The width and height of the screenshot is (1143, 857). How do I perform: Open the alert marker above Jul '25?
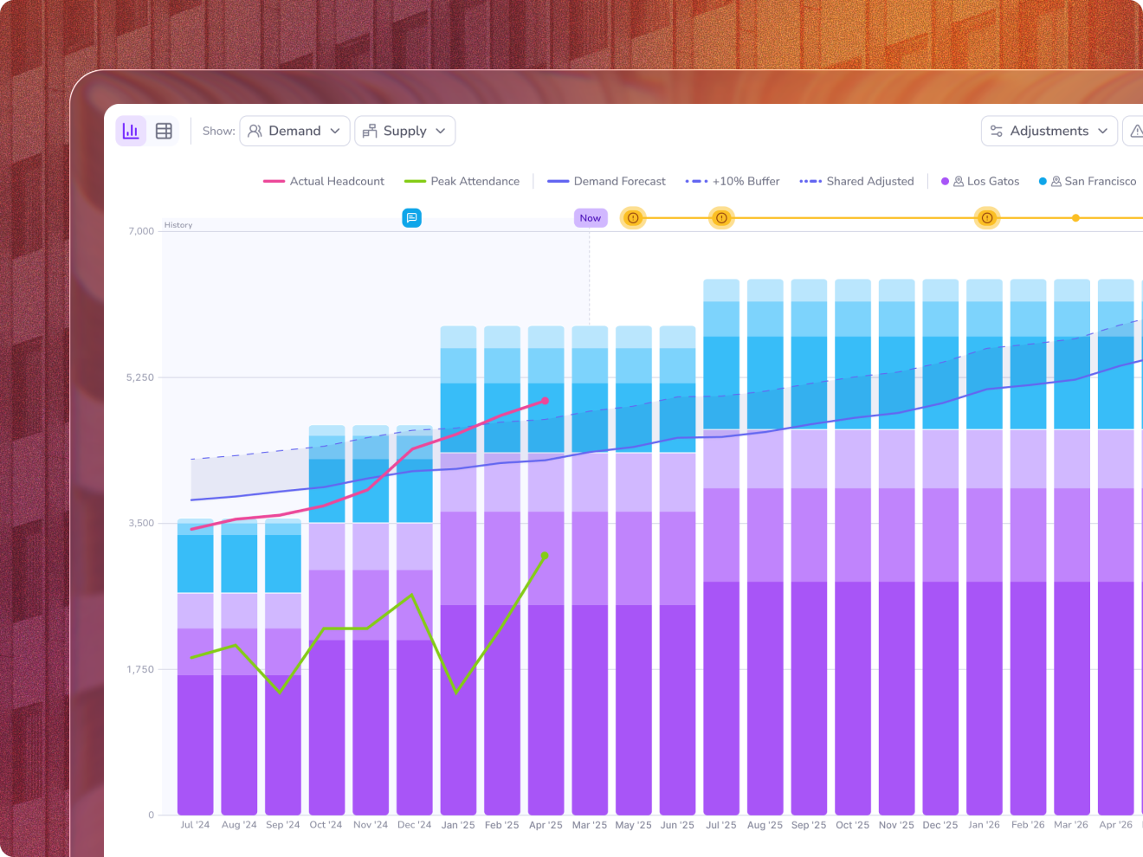(x=721, y=218)
